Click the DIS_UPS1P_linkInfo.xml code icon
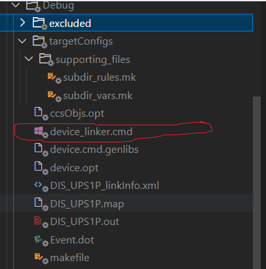The width and height of the screenshot is (266, 269). coord(41,186)
